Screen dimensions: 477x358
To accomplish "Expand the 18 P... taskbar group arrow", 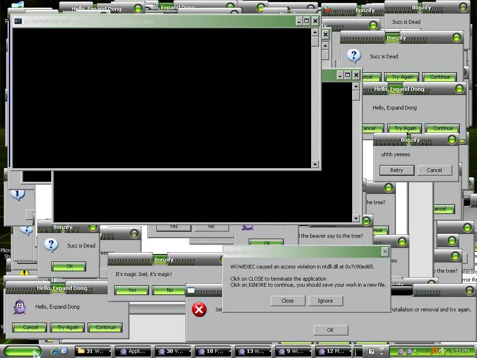I will (230, 351).
